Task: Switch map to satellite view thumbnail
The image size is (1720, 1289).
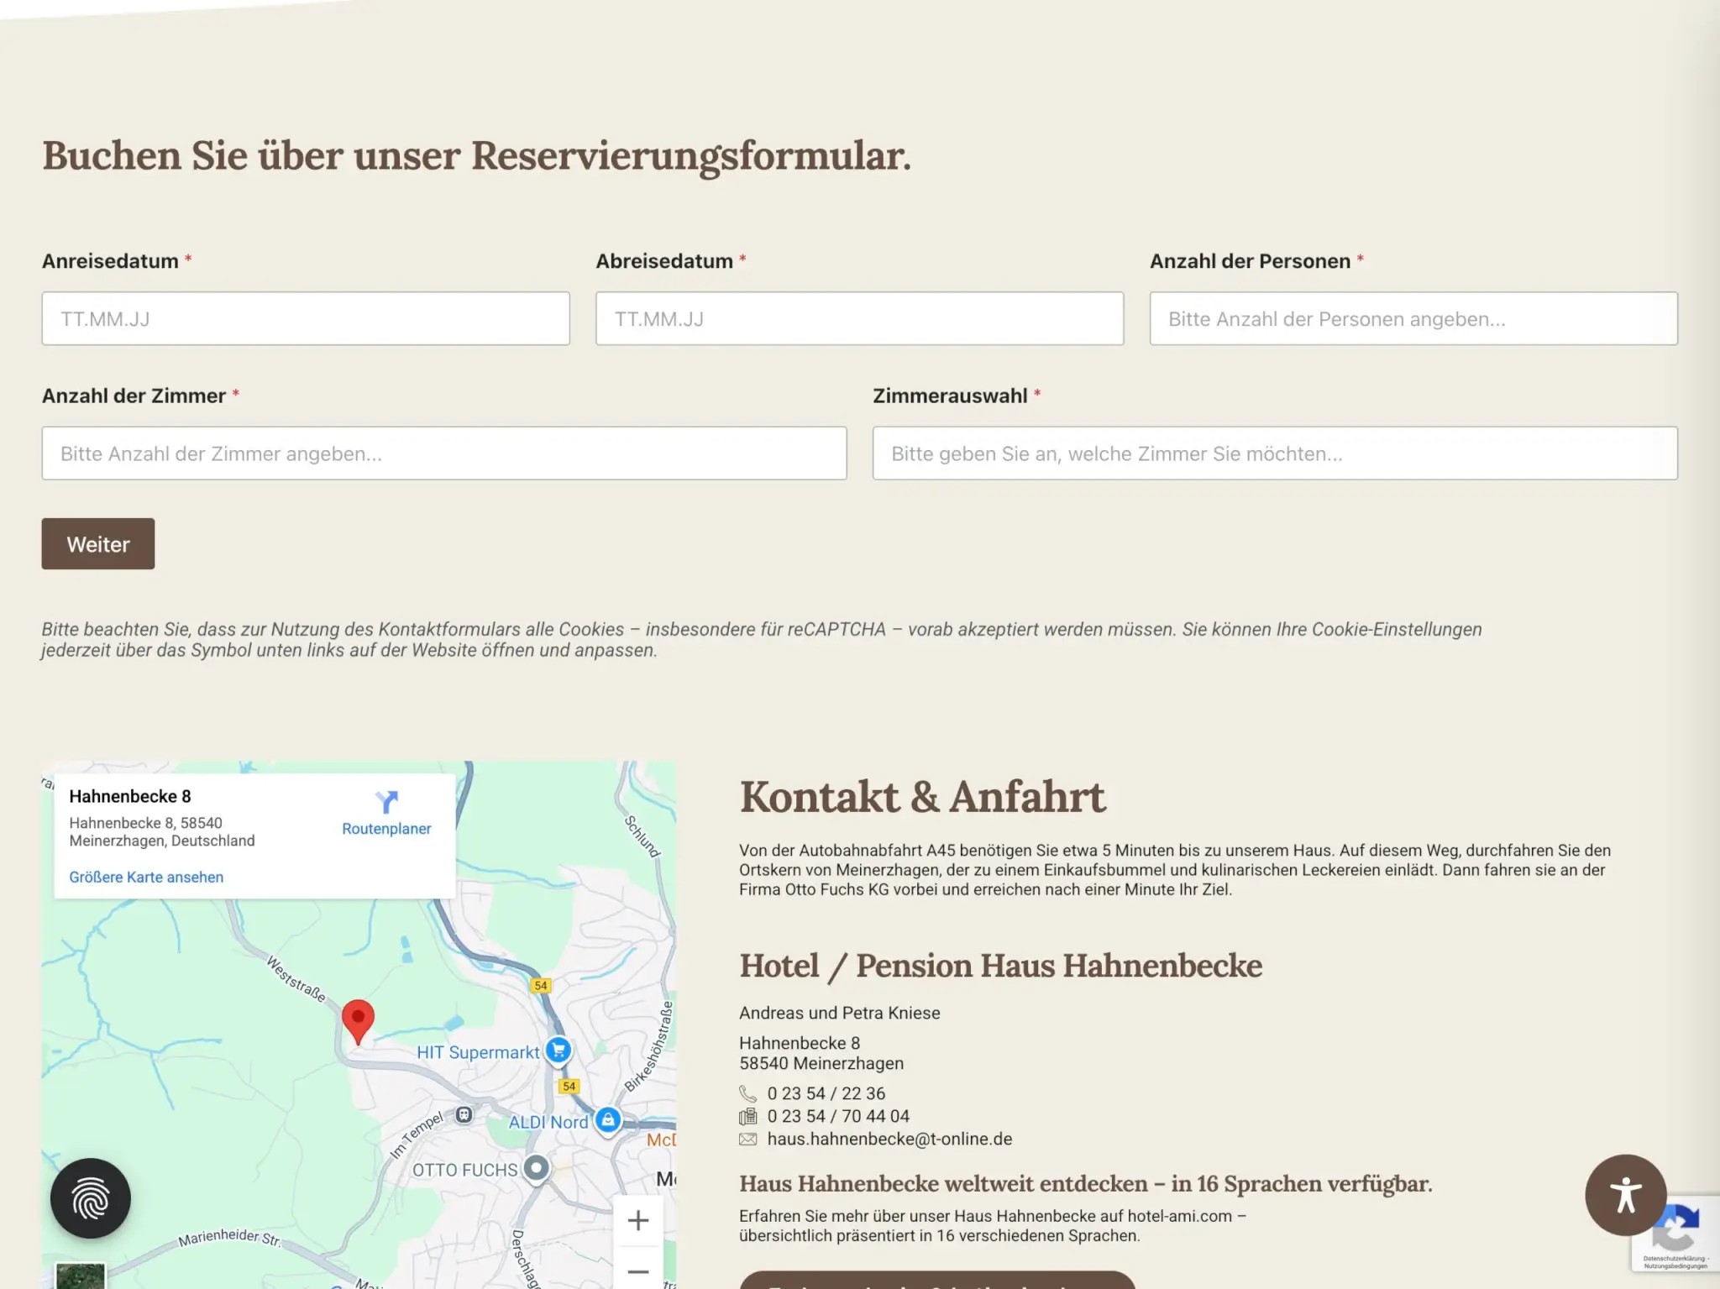Action: coord(81,1275)
